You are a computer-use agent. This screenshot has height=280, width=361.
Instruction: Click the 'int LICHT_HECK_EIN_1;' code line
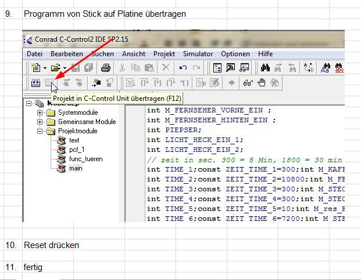coord(195,140)
